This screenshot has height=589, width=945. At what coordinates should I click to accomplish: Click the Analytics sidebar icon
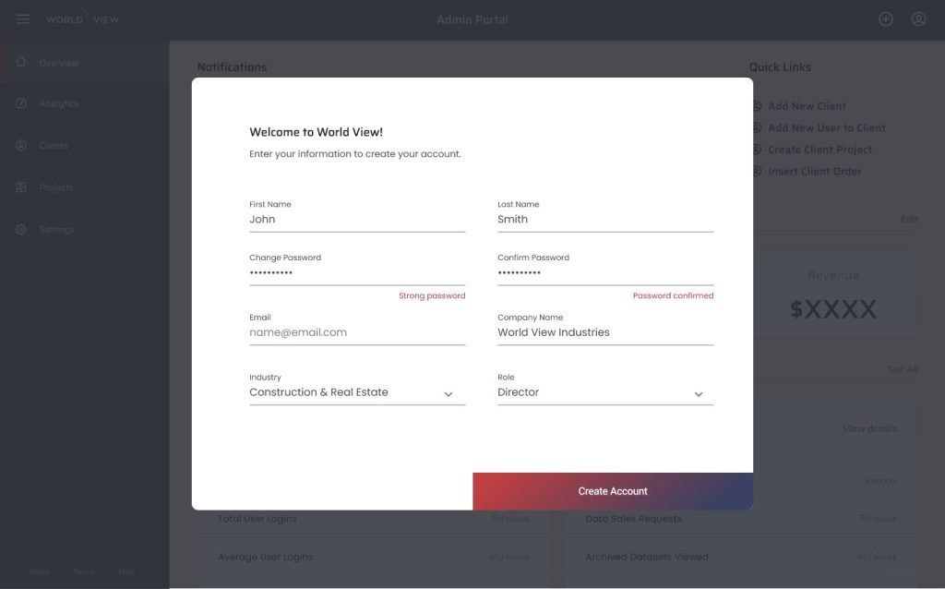point(21,103)
